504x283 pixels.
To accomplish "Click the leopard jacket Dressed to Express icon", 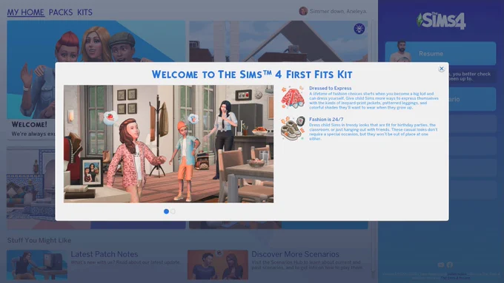I will click(x=293, y=98).
